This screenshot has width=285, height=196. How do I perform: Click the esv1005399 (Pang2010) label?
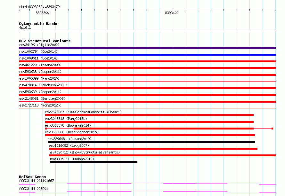[39, 78]
